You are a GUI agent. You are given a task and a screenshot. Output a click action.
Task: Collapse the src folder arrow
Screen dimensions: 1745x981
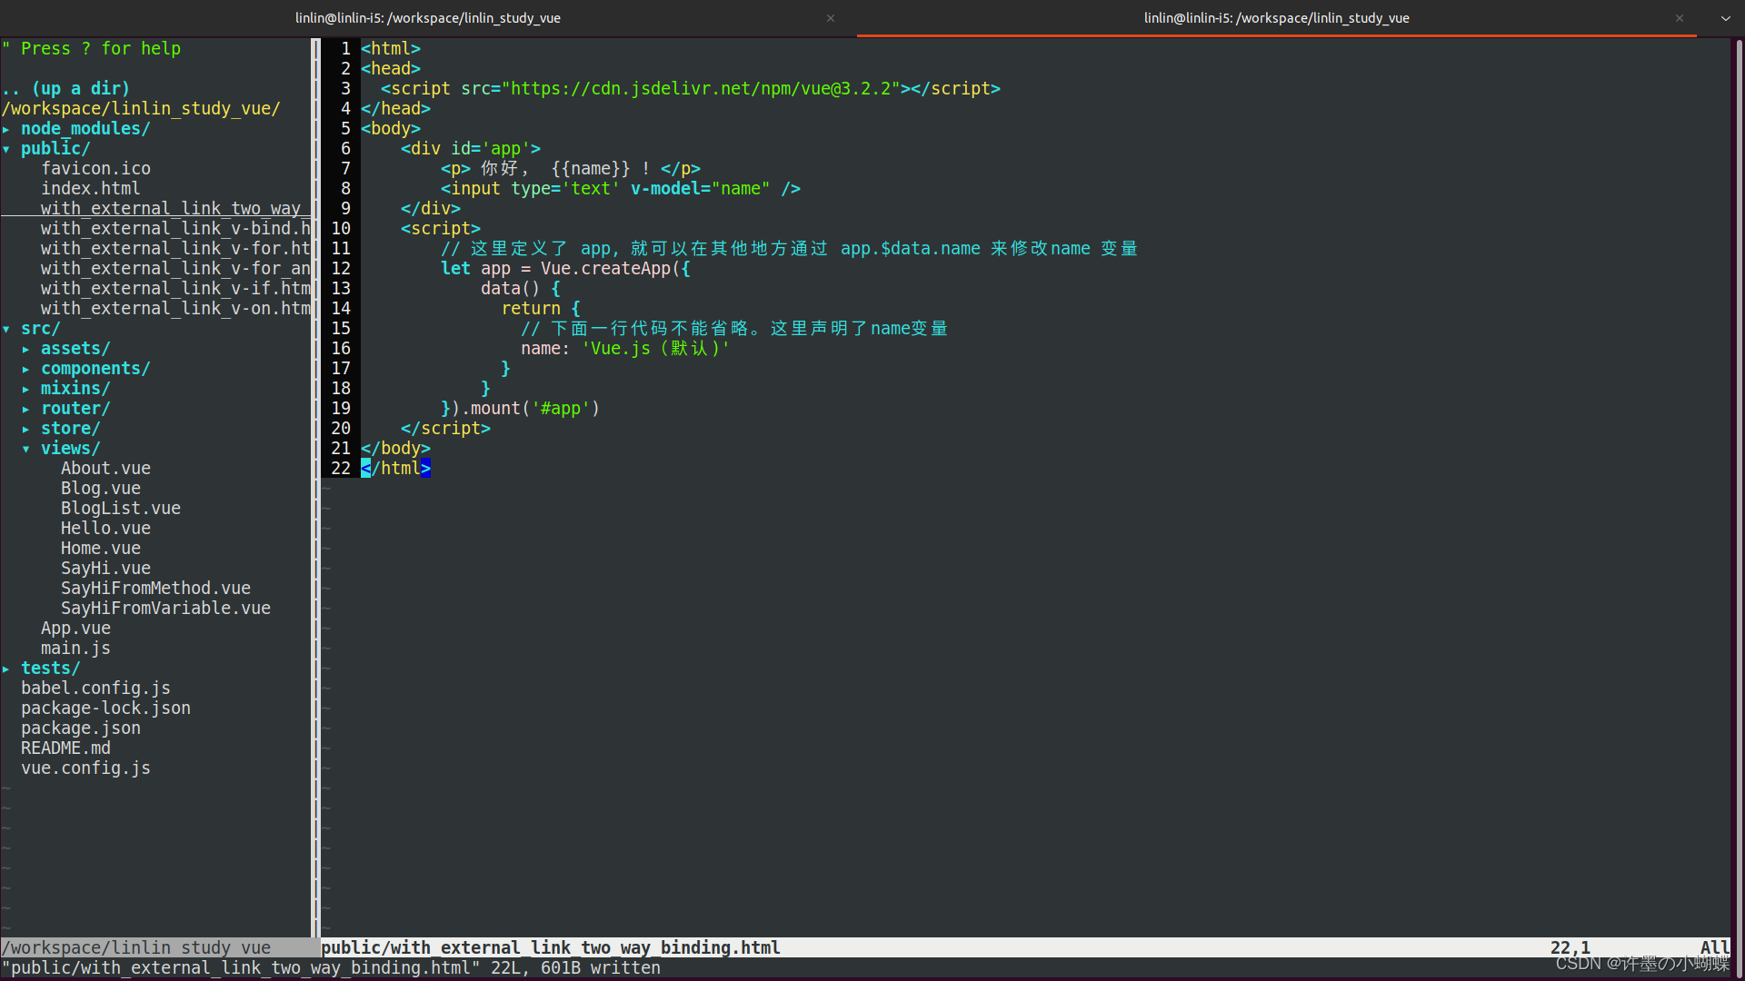click(6, 329)
